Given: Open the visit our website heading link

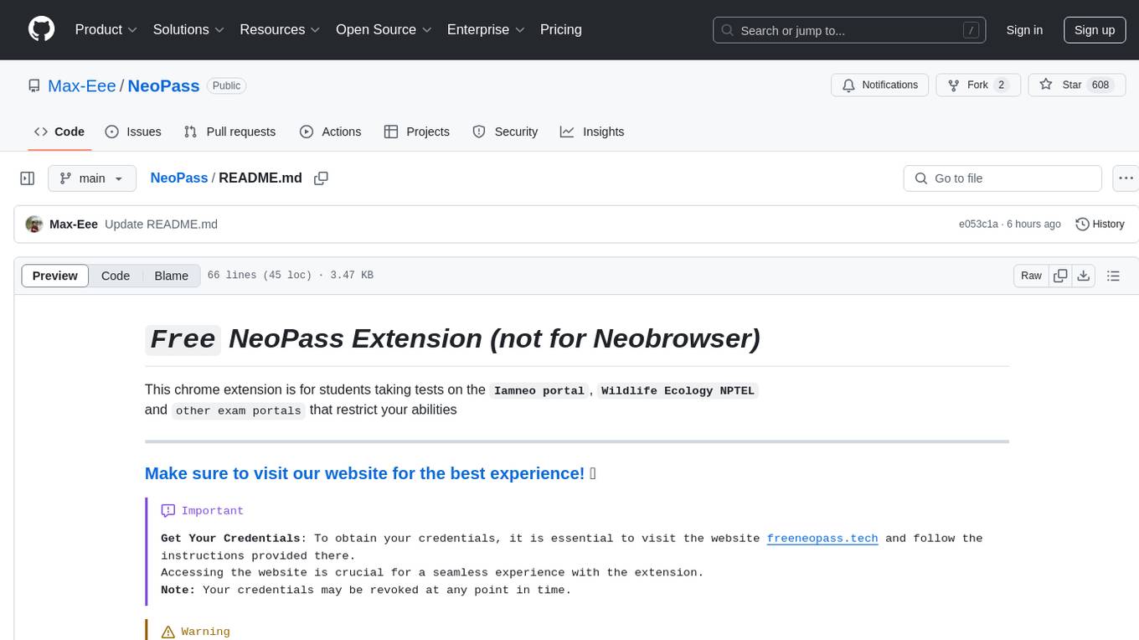Looking at the screenshot, I should 364,473.
